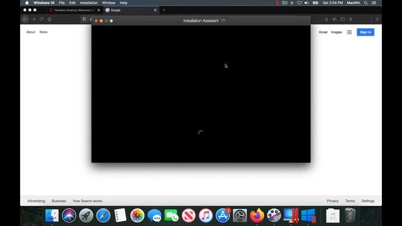Open the Apple menu

click(27, 3)
